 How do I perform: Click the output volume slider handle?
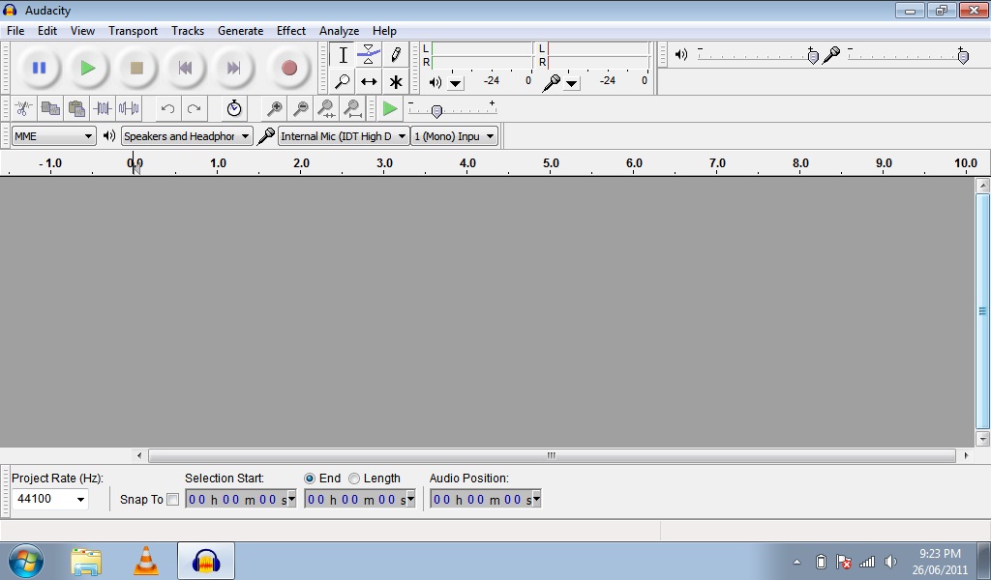click(813, 56)
